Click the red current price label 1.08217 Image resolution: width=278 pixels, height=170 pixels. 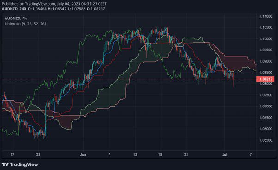(x=266, y=79)
